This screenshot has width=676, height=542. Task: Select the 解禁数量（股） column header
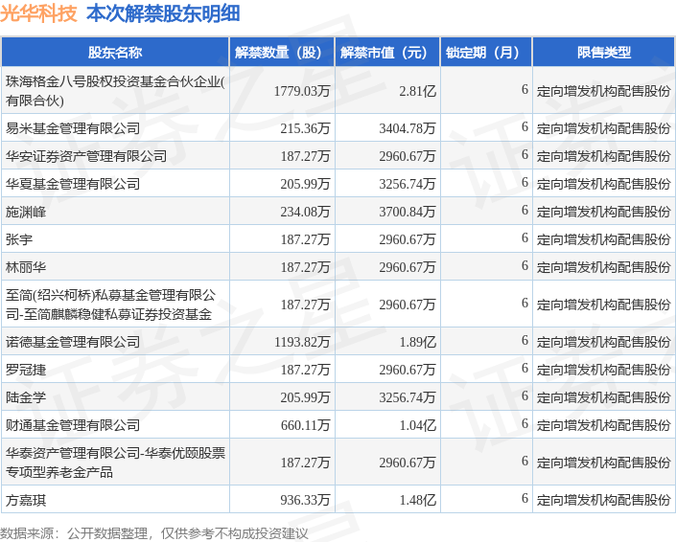tap(282, 53)
